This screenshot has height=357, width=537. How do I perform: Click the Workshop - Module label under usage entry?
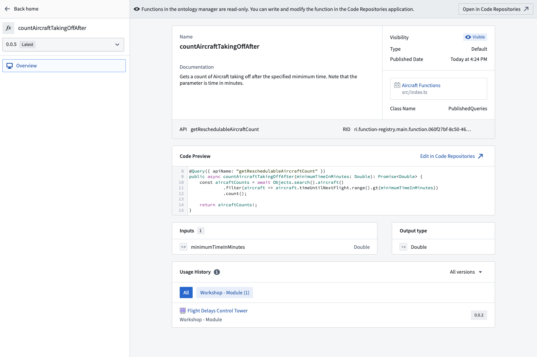201,320
